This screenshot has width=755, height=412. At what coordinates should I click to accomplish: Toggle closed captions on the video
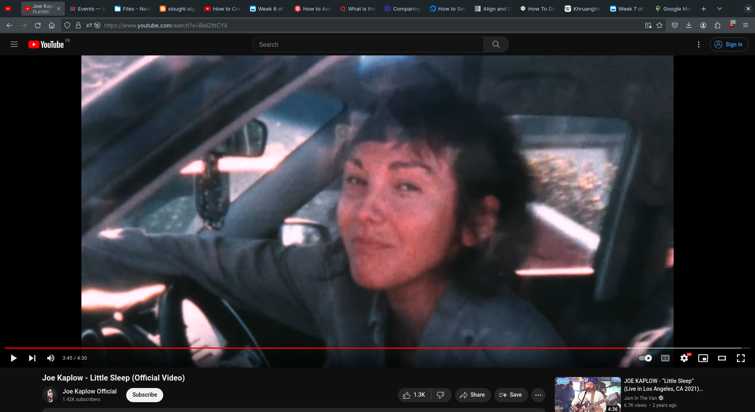coord(665,358)
